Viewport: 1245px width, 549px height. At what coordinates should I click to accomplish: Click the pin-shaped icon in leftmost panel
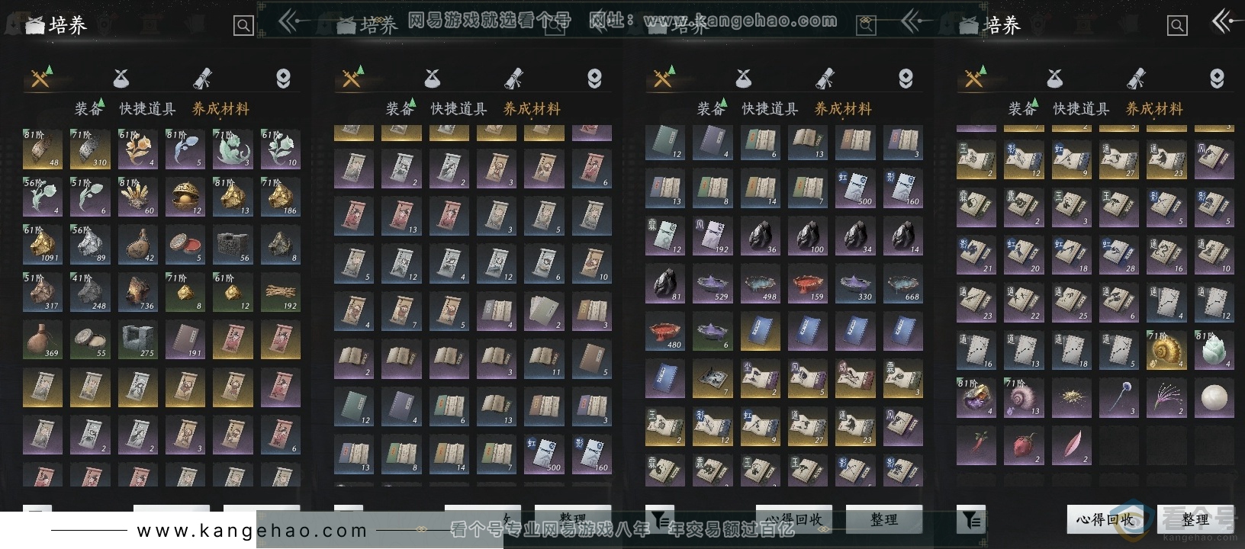coord(283,78)
